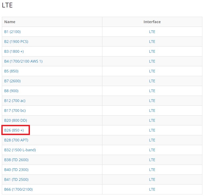Open LTE interface link in B28 row
Screen dimensions: 204x196
[x=152, y=140]
